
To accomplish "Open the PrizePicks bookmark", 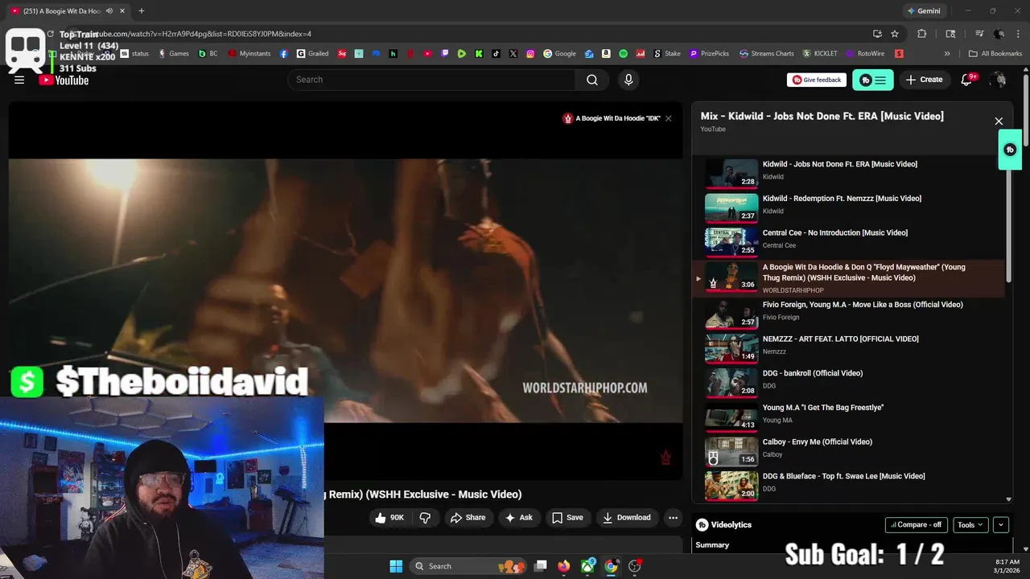I will (709, 54).
